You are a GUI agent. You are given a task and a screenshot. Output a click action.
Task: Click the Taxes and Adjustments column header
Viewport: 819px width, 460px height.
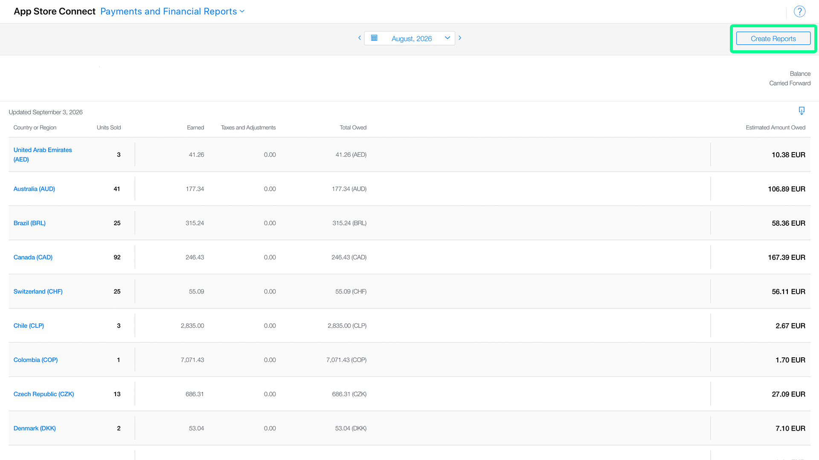point(248,127)
